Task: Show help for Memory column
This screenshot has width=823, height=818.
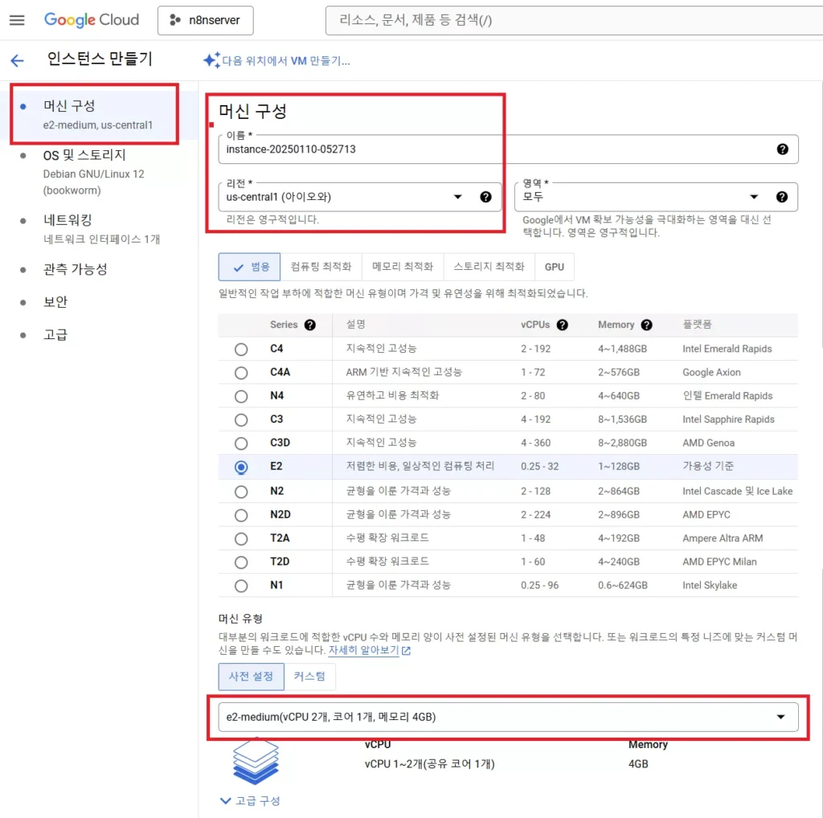Action: 647,325
